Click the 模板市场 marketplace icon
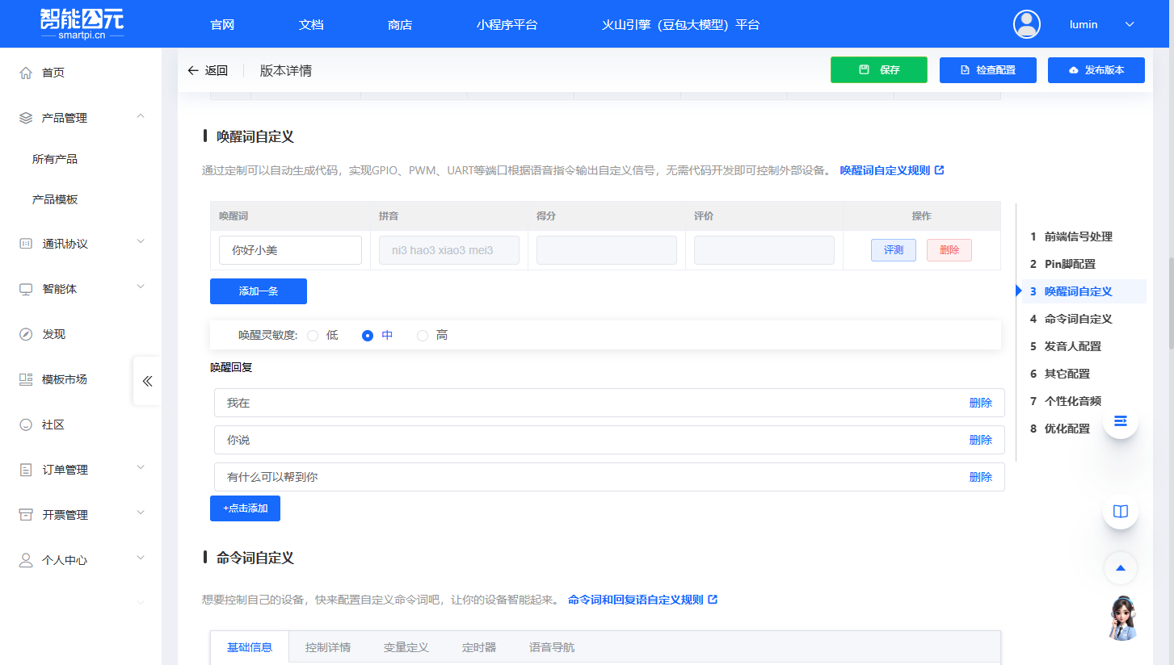The width and height of the screenshot is (1174, 665). [23, 379]
